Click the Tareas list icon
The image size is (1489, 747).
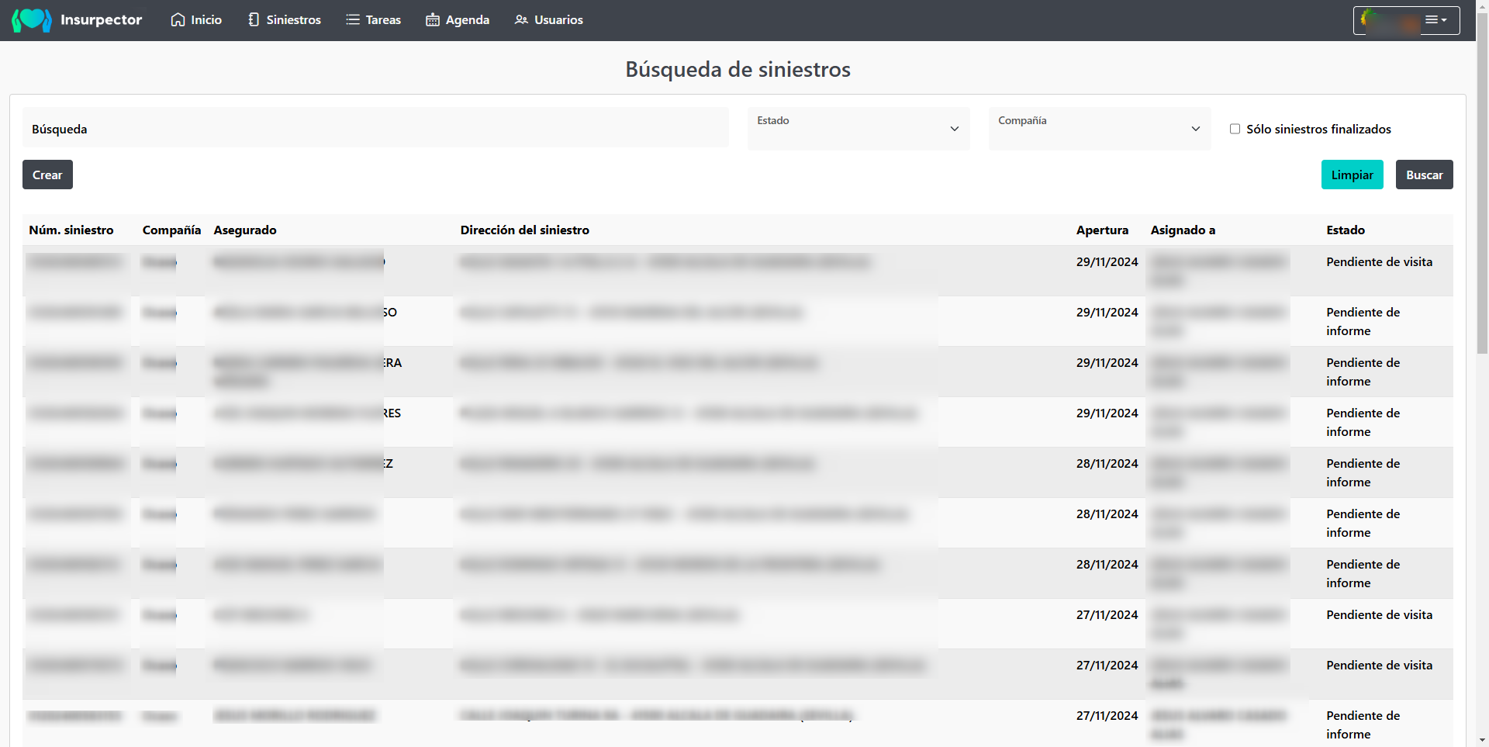click(353, 20)
